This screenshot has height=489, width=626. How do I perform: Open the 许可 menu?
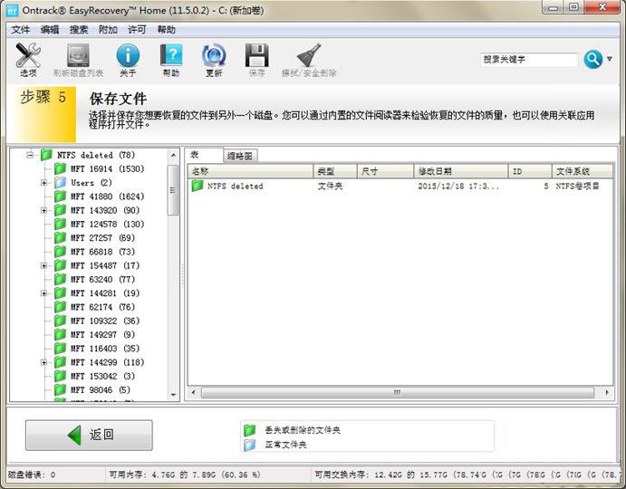[137, 30]
